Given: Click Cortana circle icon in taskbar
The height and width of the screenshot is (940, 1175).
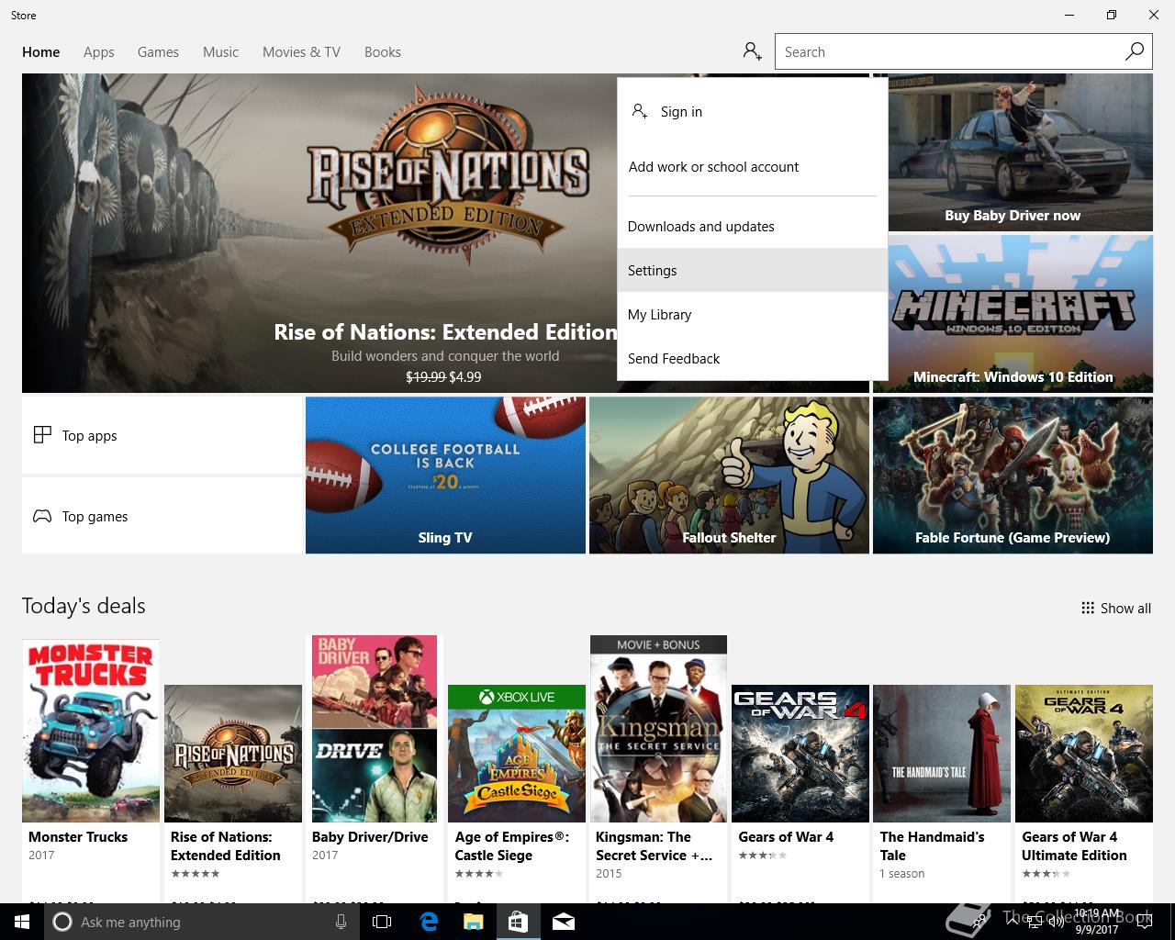Looking at the screenshot, I should pos(62,922).
